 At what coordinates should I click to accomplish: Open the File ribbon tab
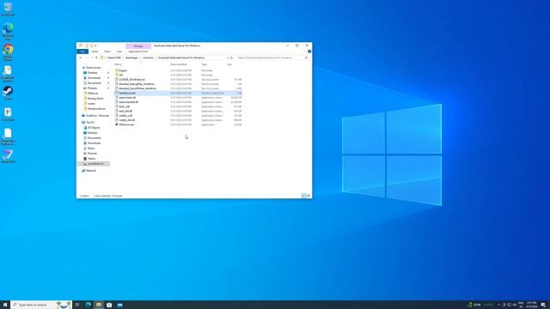point(82,51)
